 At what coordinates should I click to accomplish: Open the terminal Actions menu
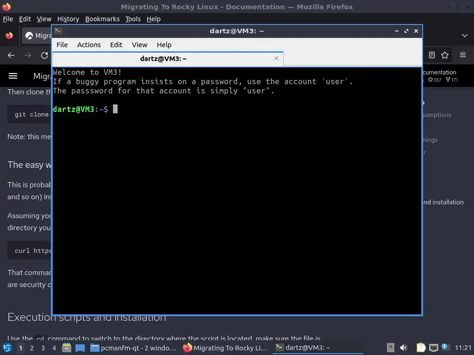tap(89, 45)
